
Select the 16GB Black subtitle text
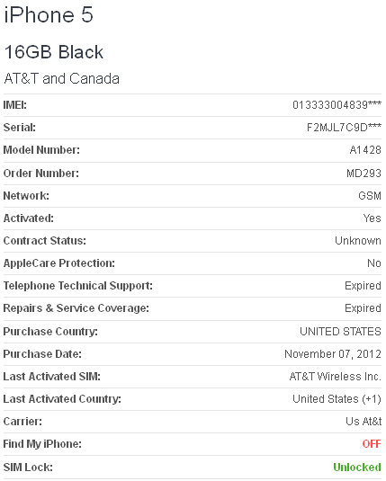coord(54,51)
